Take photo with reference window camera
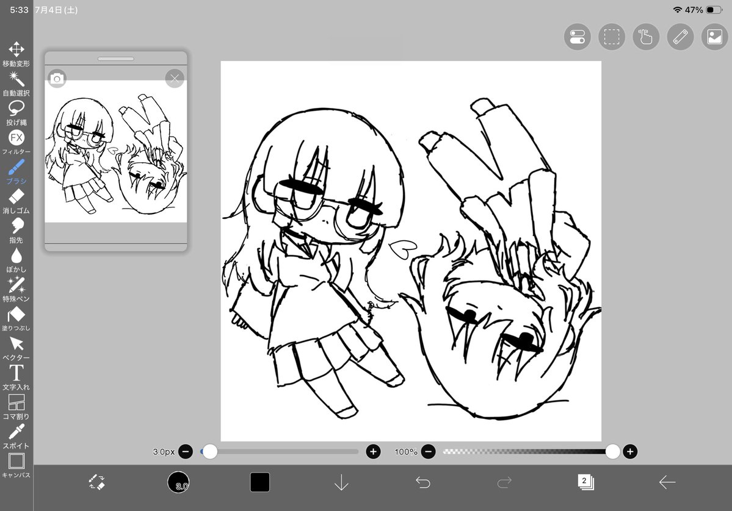Viewport: 732px width, 511px height. click(x=57, y=79)
